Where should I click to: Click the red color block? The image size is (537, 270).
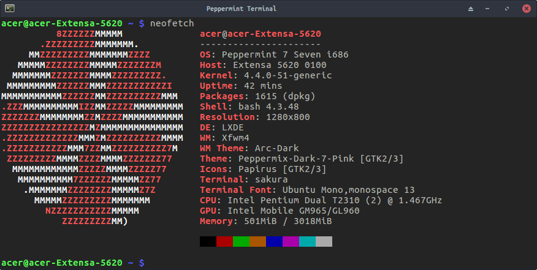[x=224, y=241]
